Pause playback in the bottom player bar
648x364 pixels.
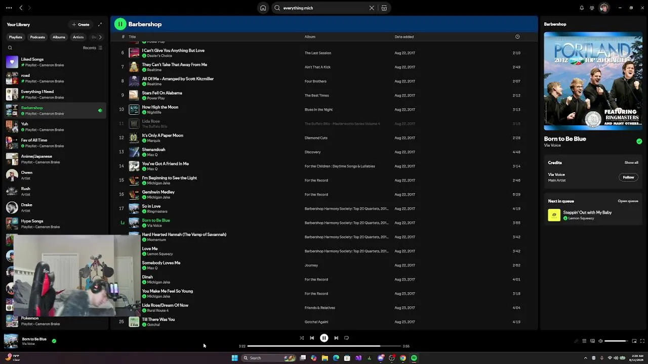click(x=324, y=338)
